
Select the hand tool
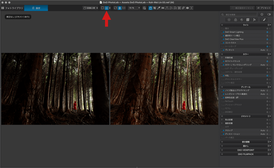tap(150, 8)
